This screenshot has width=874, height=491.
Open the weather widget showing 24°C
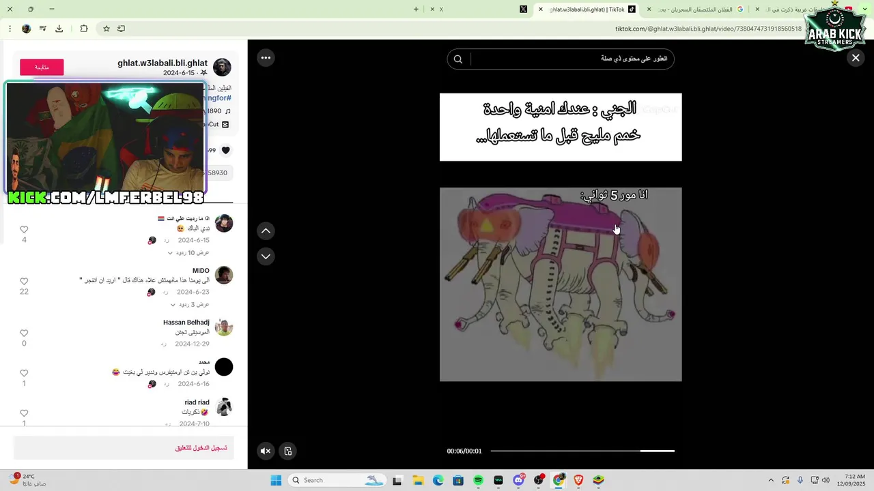pyautogui.click(x=27, y=480)
